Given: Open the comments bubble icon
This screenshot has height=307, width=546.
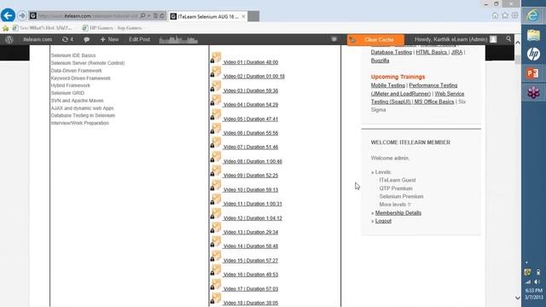Looking at the screenshot, I should coord(86,40).
